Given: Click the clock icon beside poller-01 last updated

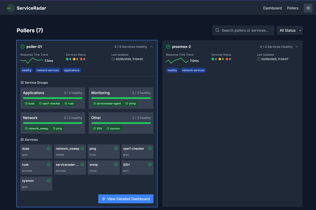Looking at the screenshot, I should [113, 59].
